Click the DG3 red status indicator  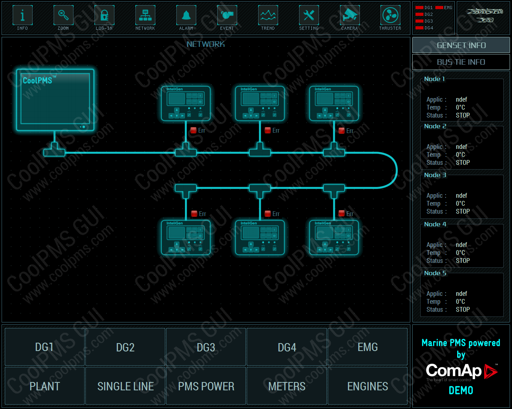click(x=419, y=21)
